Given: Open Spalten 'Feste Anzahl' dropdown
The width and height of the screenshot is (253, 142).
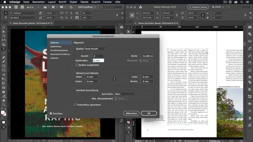Looking at the screenshot, I should (96, 49).
